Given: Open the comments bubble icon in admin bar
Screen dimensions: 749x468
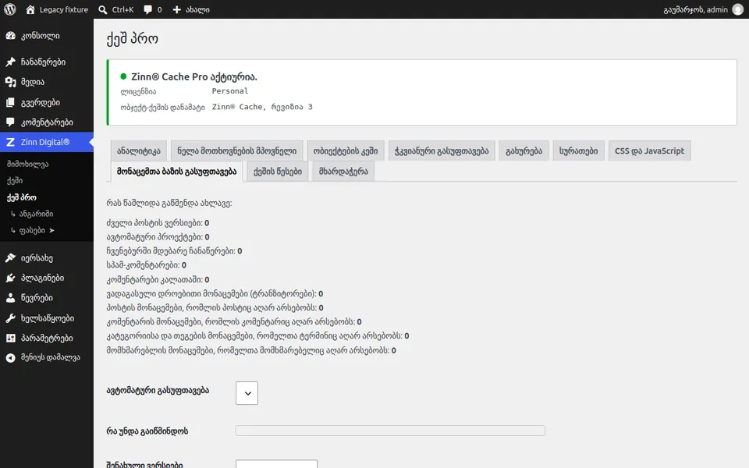Looking at the screenshot, I should (148, 9).
